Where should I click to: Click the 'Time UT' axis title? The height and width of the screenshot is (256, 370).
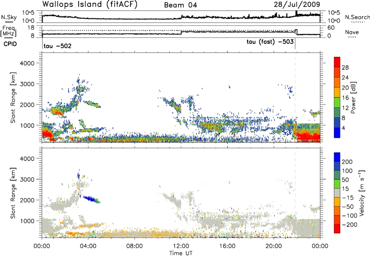coord(181,253)
